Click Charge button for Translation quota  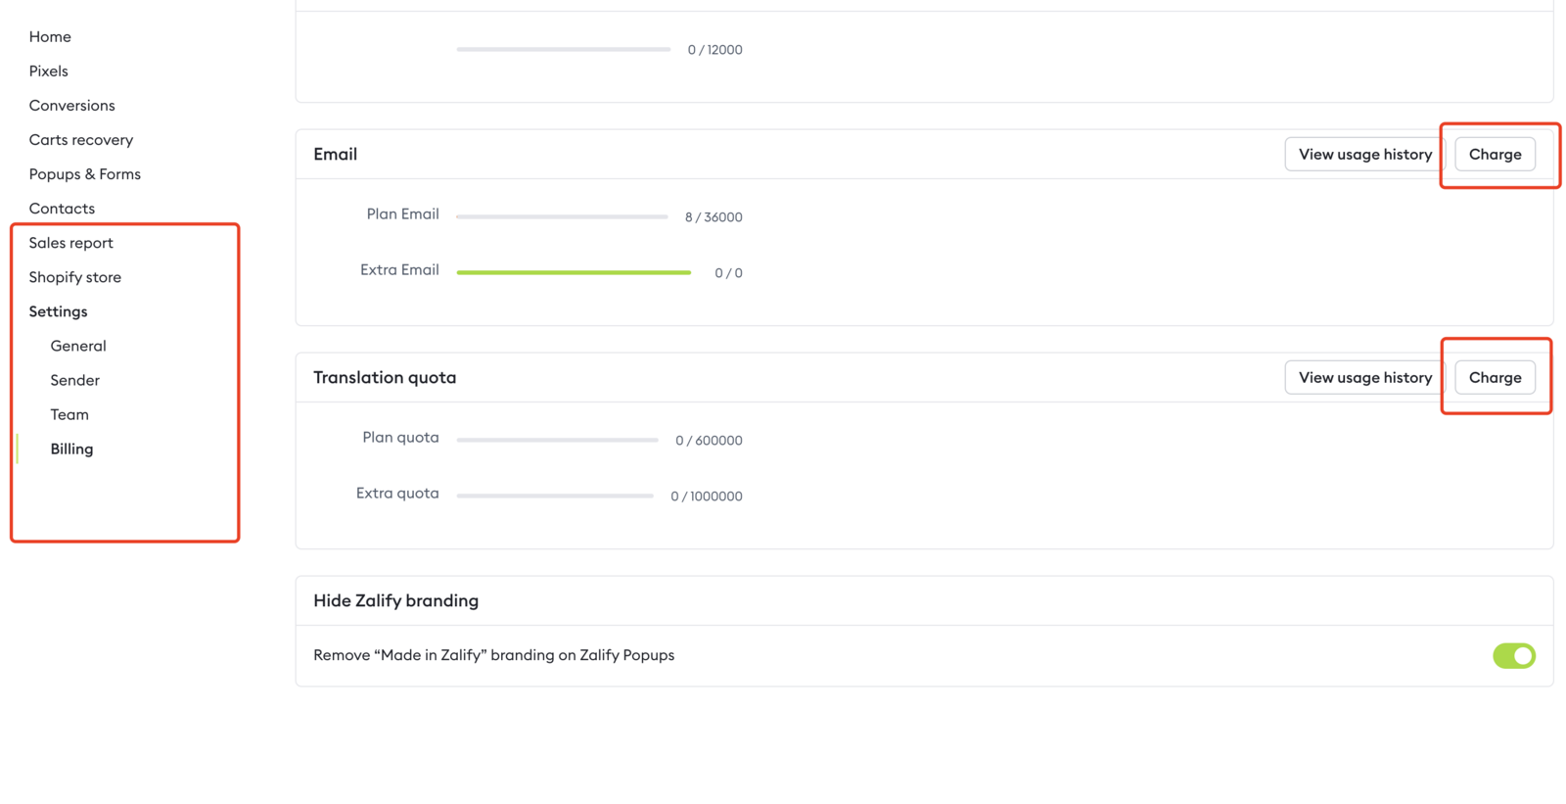tap(1495, 378)
